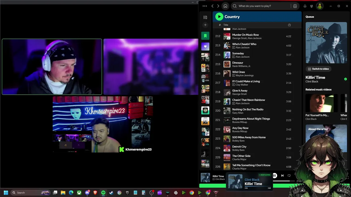Open the Spotify three-dot menu
The width and height of the screenshot is (351, 197).
pos(205,6)
